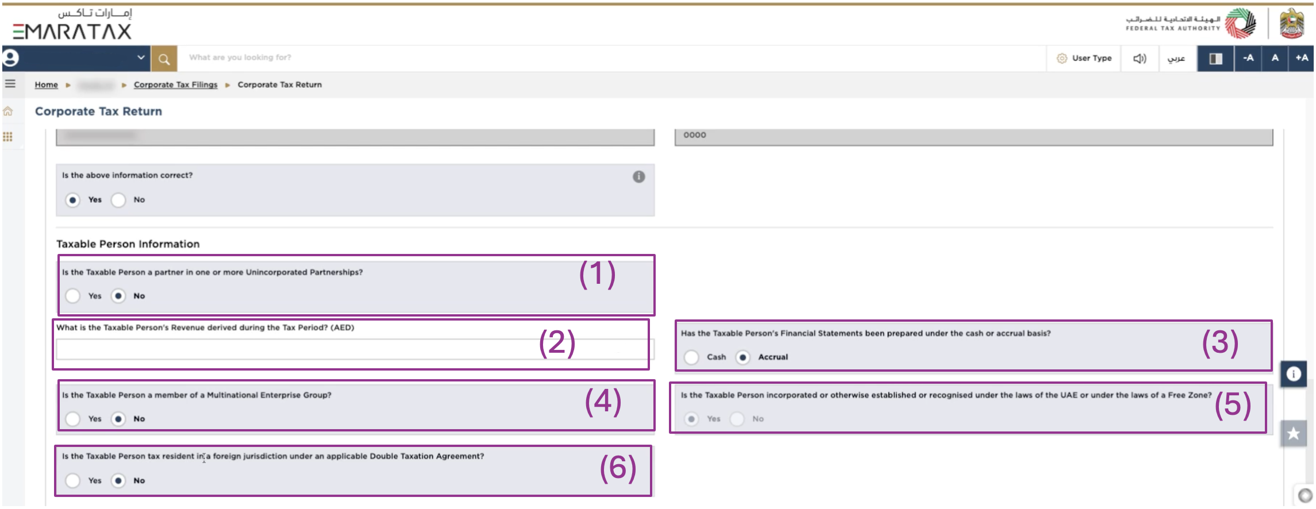This screenshot has height=509, width=1316.
Task: Open the grid apps menu in sidebar
Action: click(x=8, y=137)
